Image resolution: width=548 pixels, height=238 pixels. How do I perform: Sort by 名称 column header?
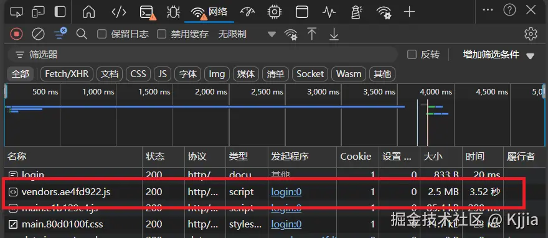click(73, 157)
